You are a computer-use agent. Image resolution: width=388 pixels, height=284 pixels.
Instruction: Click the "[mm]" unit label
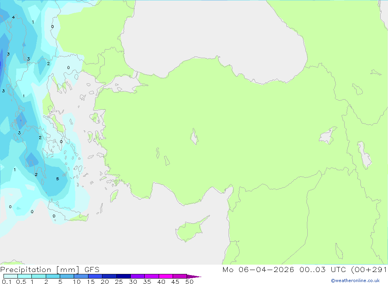click(68, 270)
